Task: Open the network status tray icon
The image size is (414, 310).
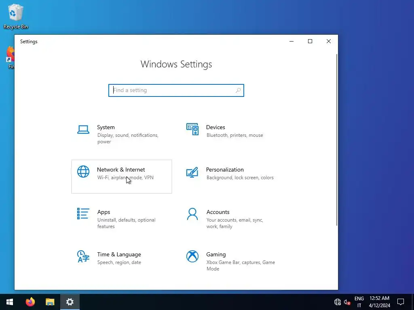Action: (x=338, y=302)
